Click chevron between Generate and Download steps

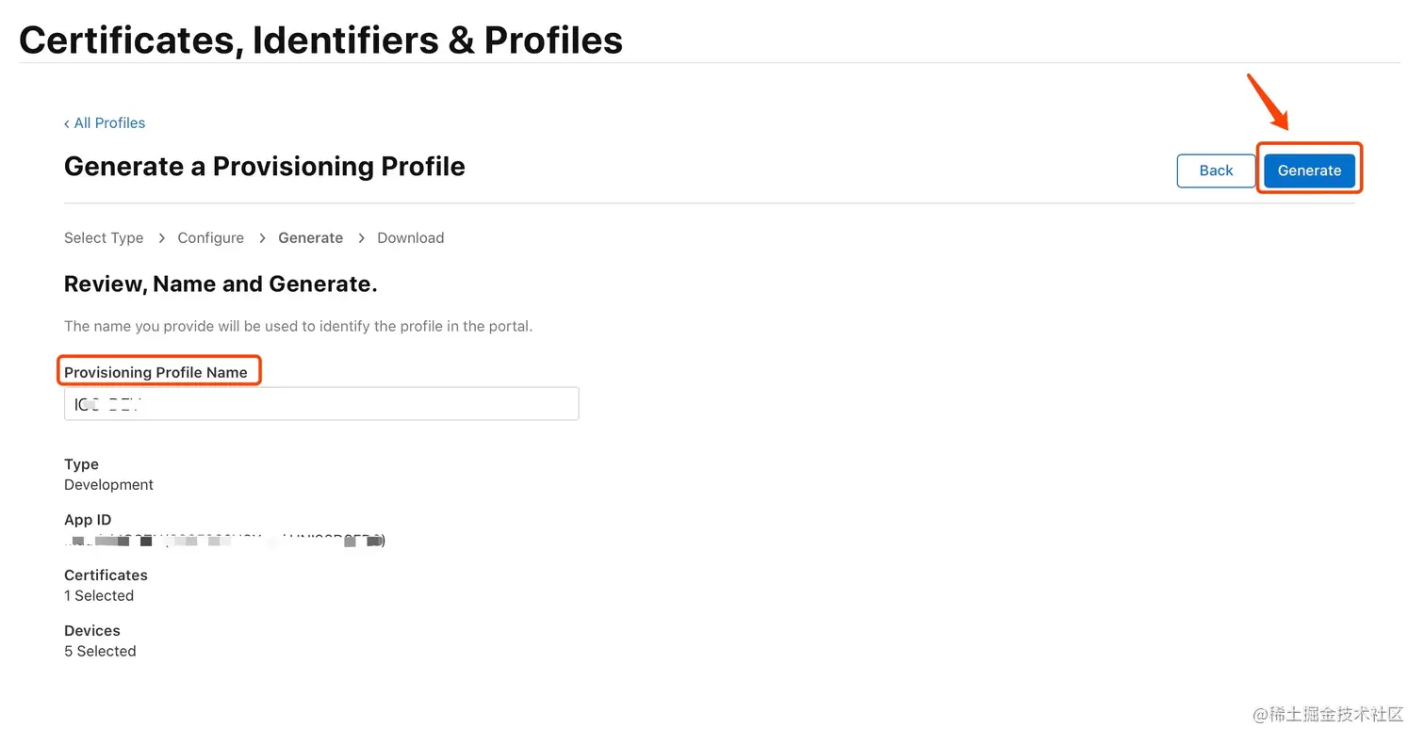point(361,237)
